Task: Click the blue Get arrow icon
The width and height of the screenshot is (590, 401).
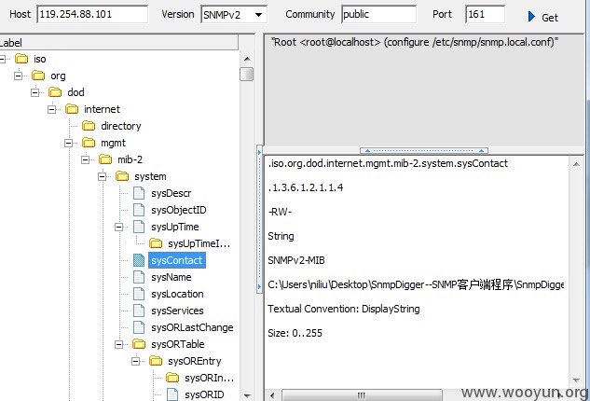Action: [531, 17]
